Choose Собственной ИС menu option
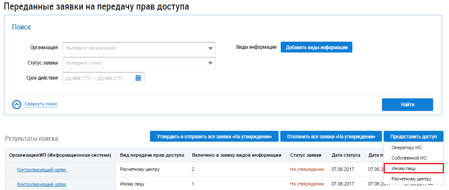 409,158
